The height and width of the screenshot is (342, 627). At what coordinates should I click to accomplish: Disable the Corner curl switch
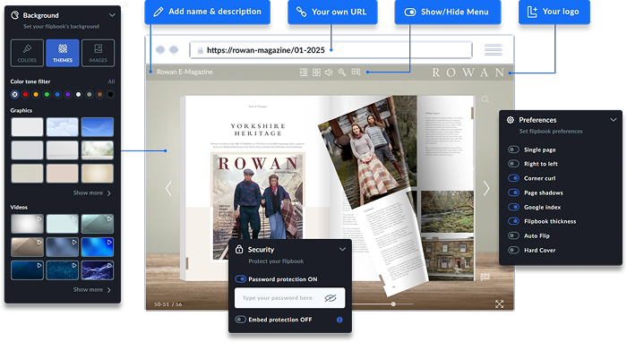pyautogui.click(x=513, y=178)
